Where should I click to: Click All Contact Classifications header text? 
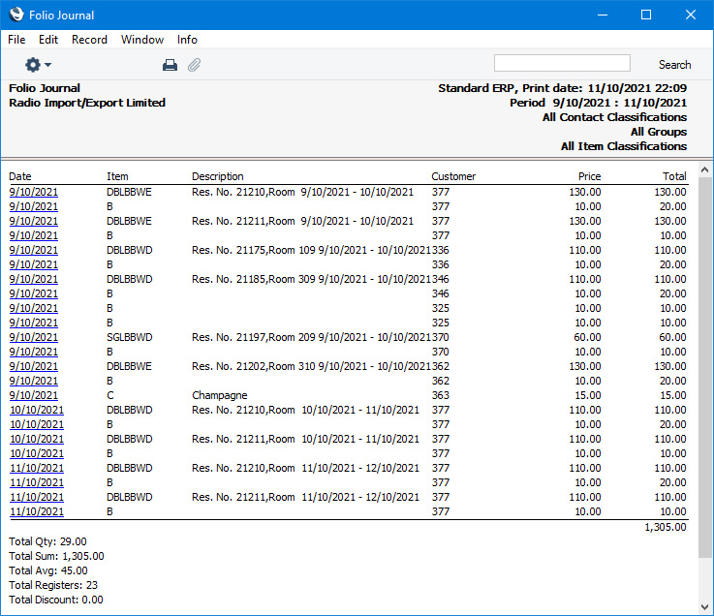coord(614,117)
